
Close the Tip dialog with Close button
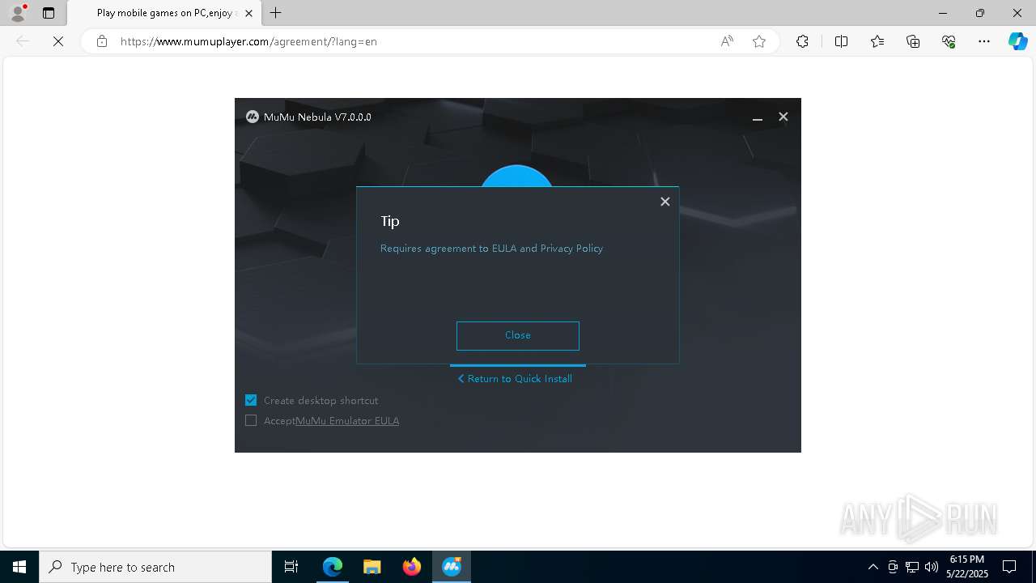518,335
